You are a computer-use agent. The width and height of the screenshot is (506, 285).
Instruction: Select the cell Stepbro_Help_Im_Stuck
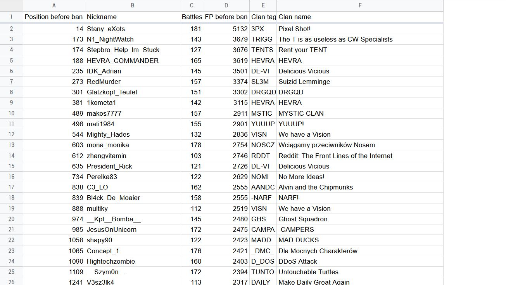(x=133, y=50)
